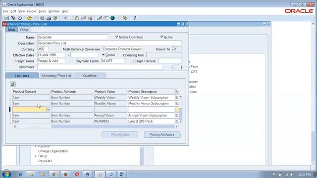Click the Paste clipboard toolbar icon
Image resolution: width=317 pixels, height=178 pixels.
tap(77, 18)
